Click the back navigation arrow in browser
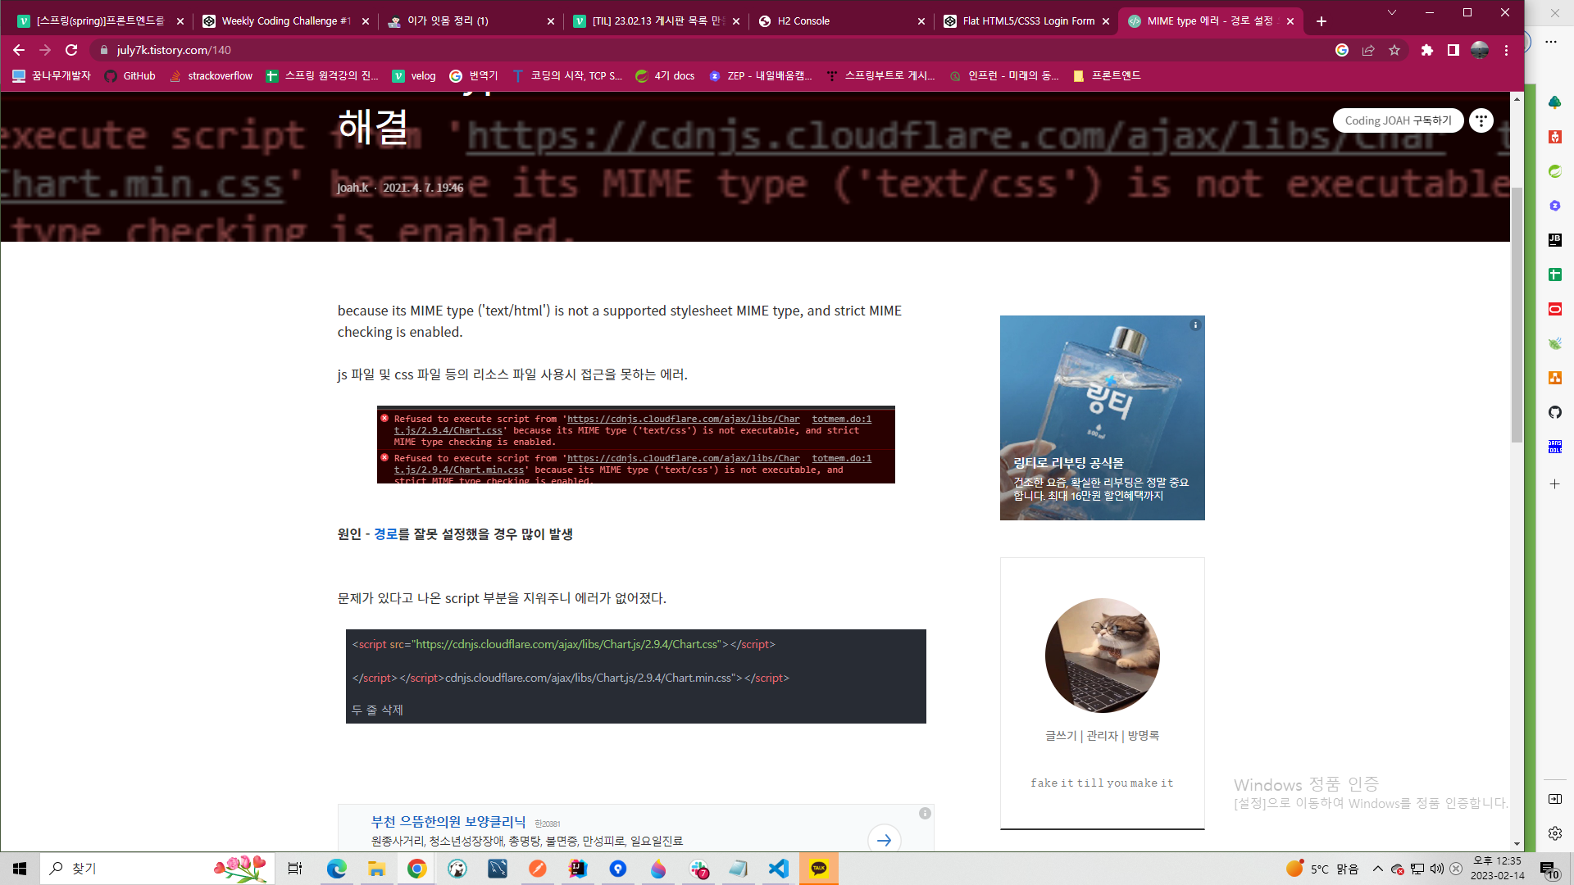The width and height of the screenshot is (1574, 885). point(20,50)
